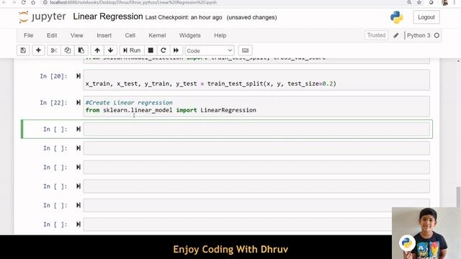Click the webcam video thumbnail overlay
The width and height of the screenshot is (461, 259).
click(426, 233)
